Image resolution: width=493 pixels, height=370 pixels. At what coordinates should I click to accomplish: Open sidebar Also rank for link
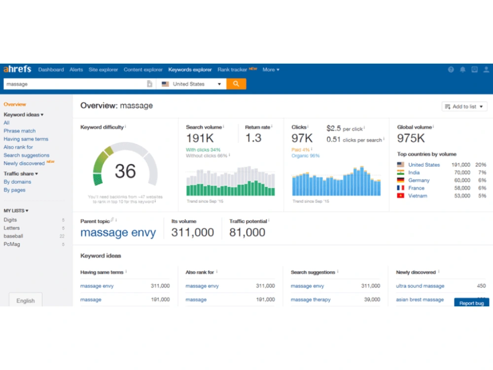(18, 147)
